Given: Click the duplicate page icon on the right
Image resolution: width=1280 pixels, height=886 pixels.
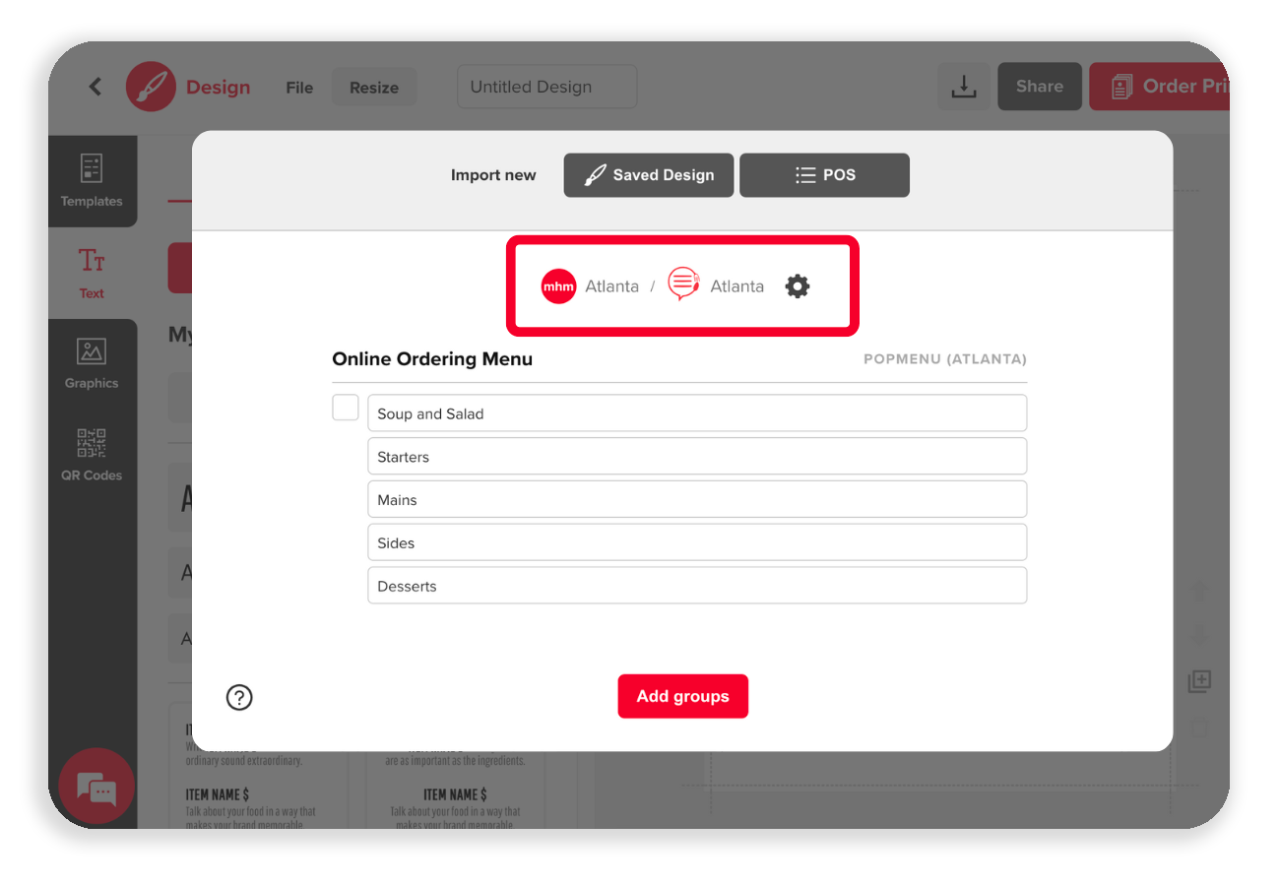Looking at the screenshot, I should (1199, 680).
